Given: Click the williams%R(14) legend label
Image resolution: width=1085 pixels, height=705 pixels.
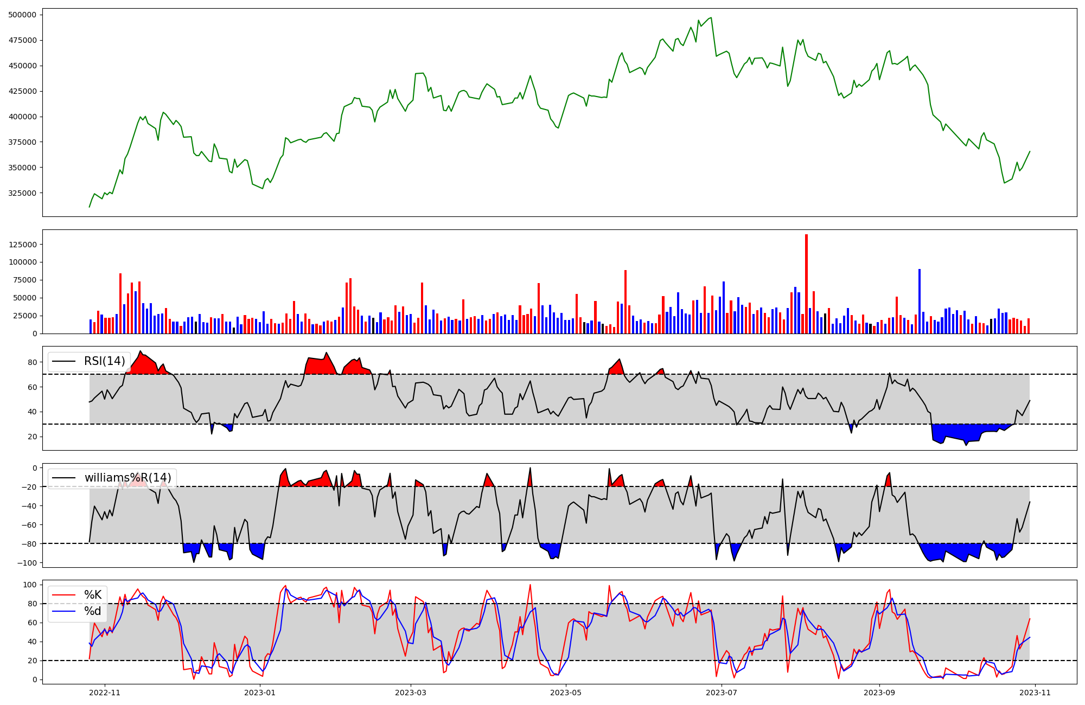Looking at the screenshot, I should (127, 478).
